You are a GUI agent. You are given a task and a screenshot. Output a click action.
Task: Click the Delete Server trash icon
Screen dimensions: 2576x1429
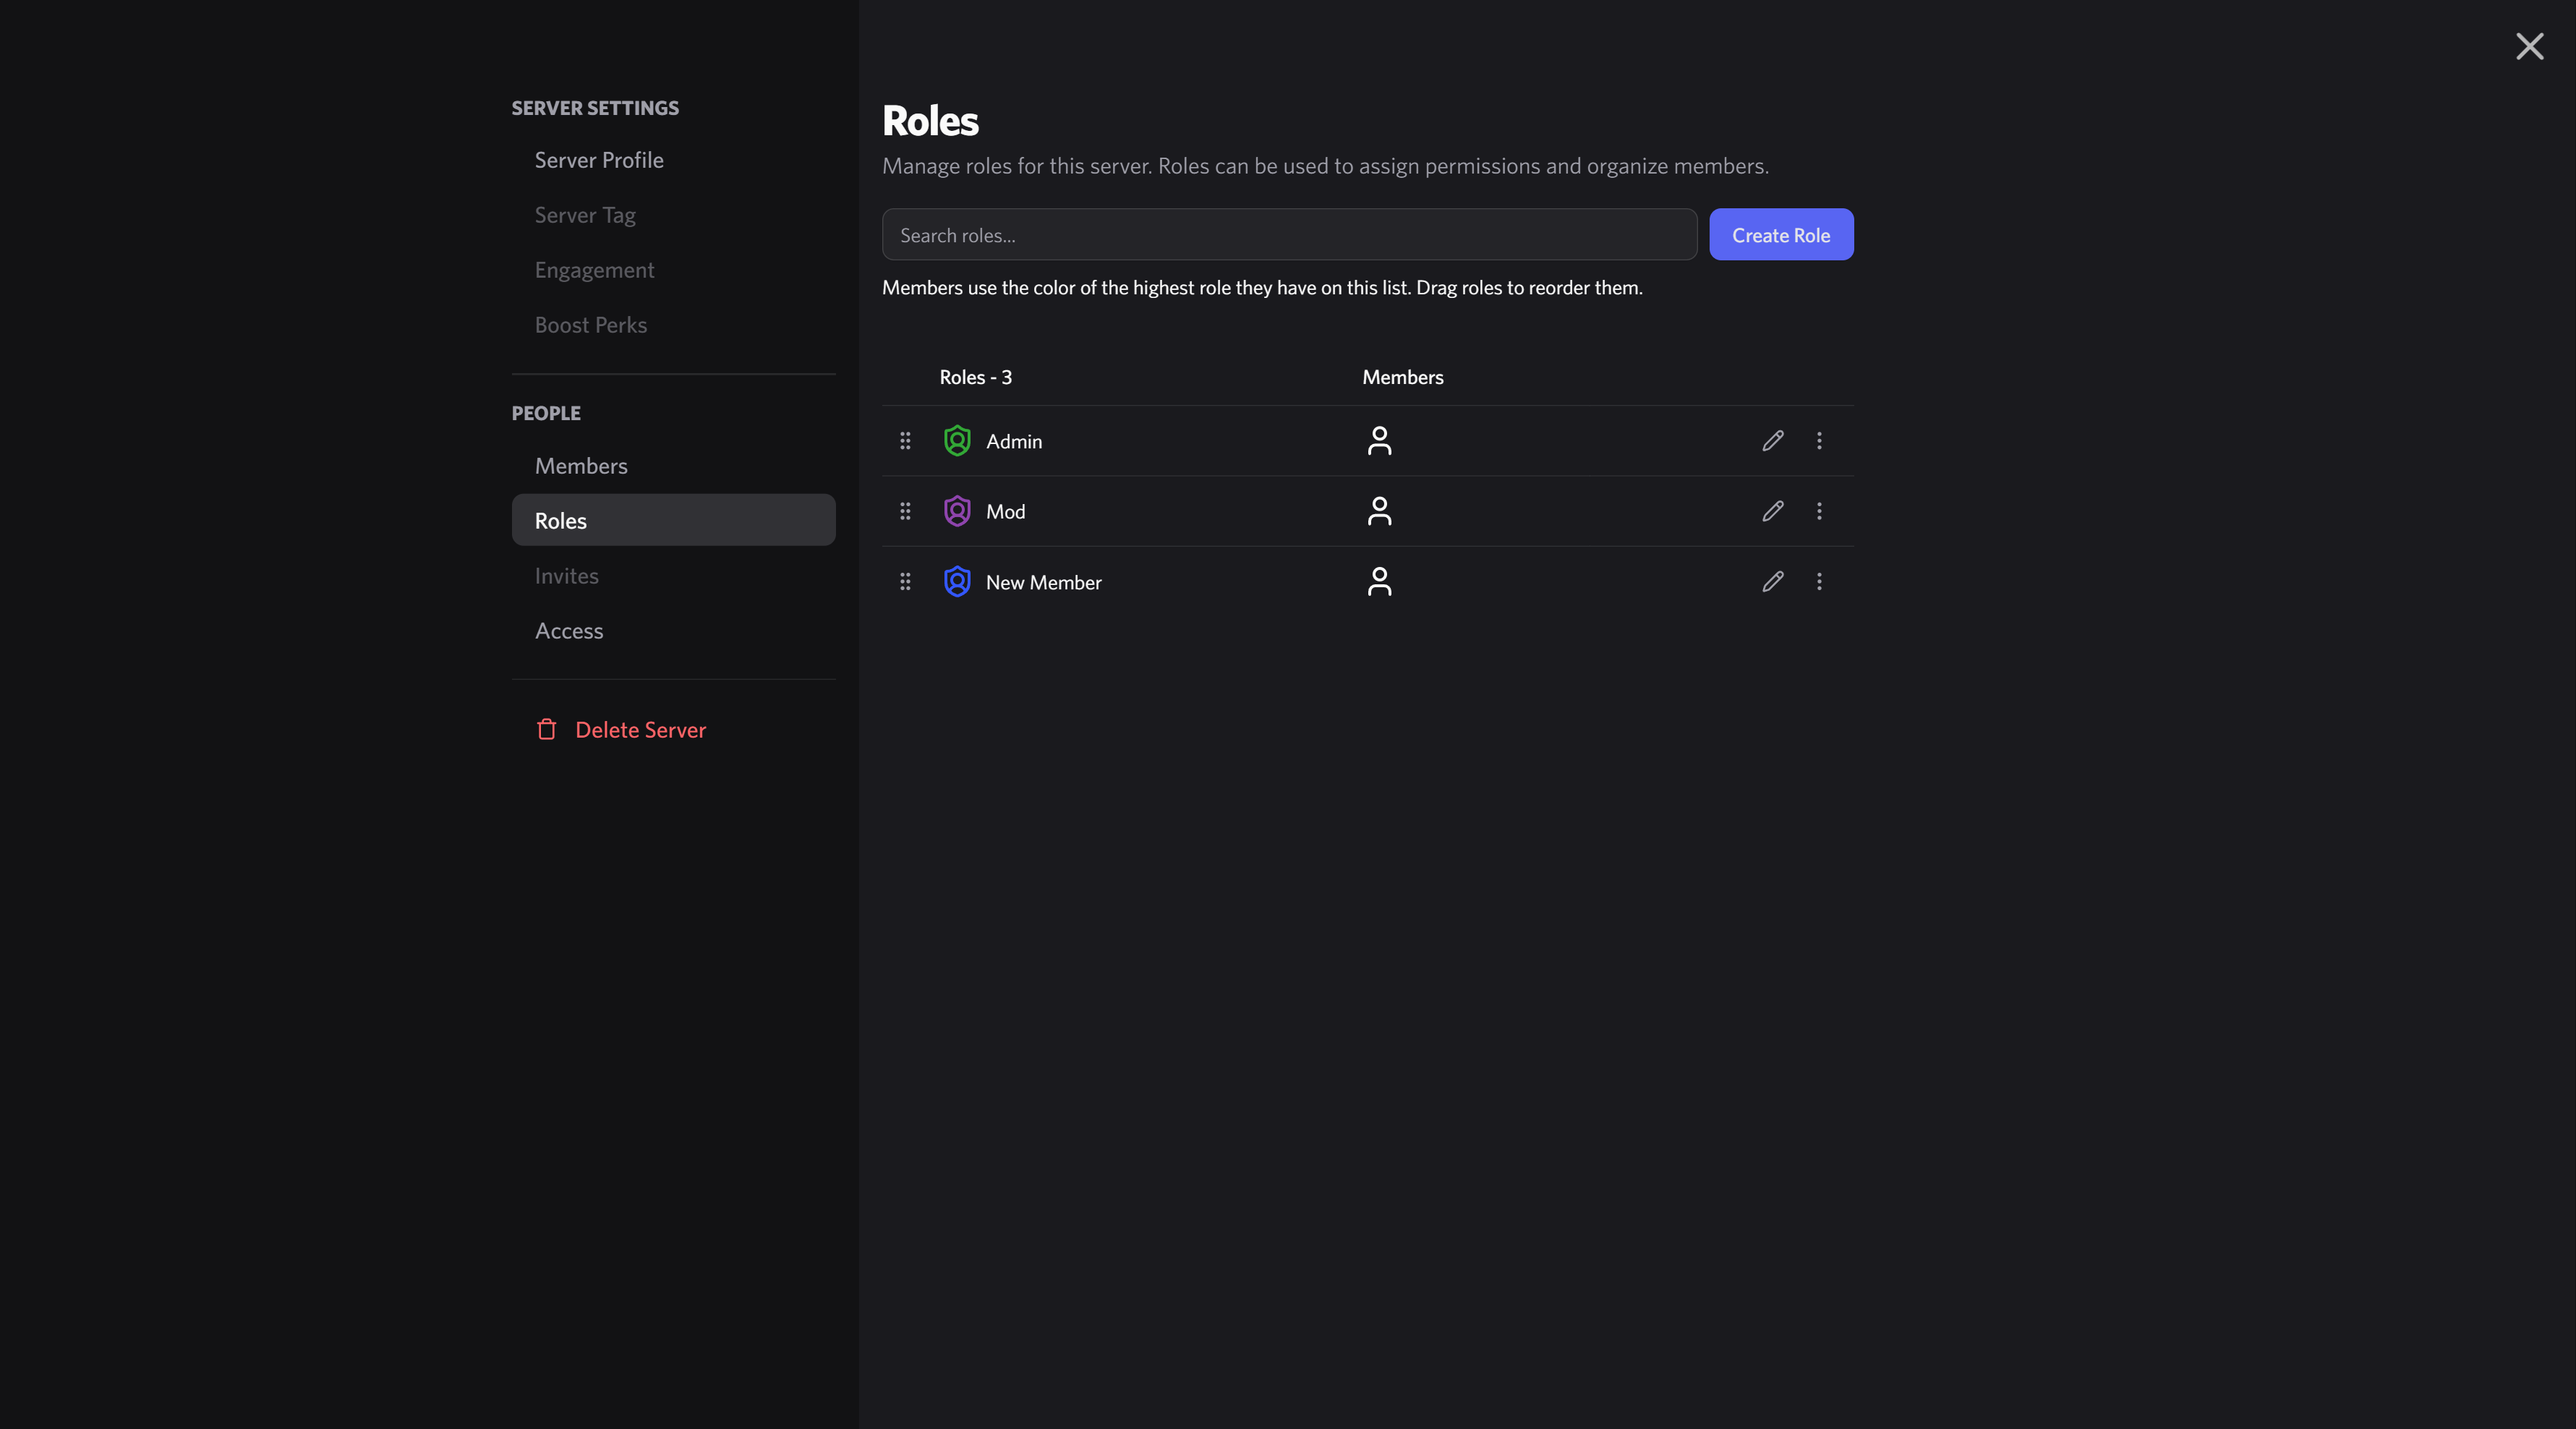546,730
